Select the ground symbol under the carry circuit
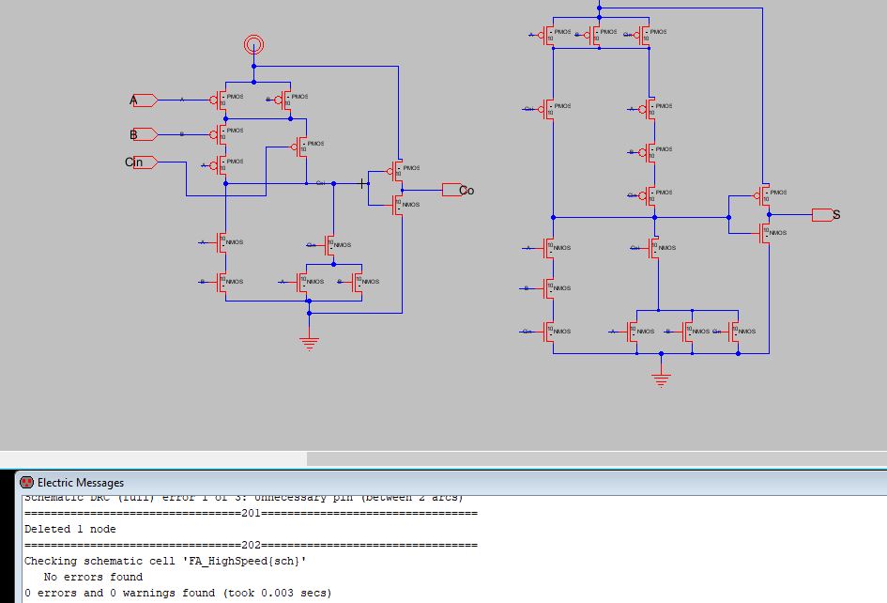 click(x=309, y=343)
